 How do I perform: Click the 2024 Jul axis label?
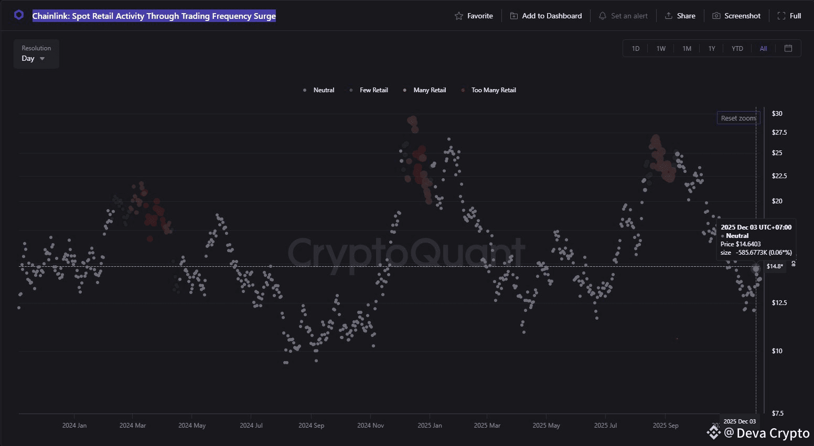tap(251, 426)
